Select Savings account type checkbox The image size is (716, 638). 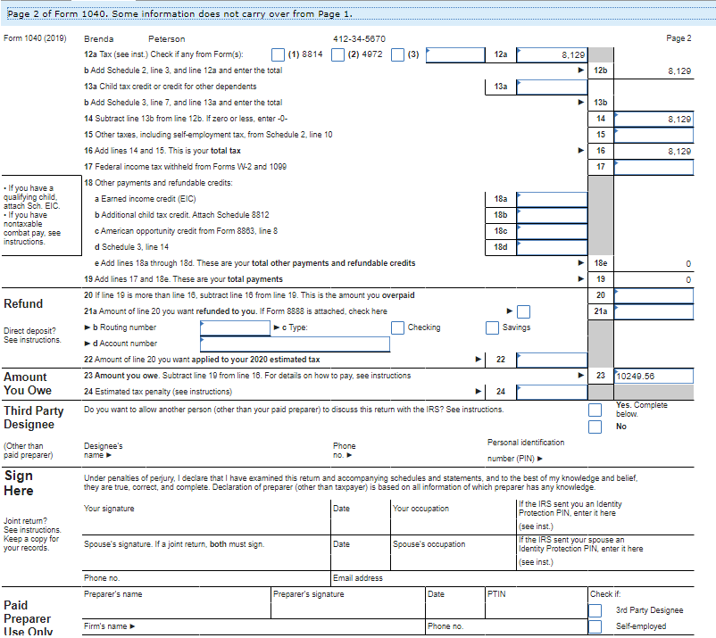point(492,327)
